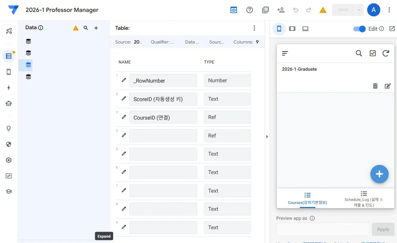Screen dimensions: 397x243
Task: Open the Courses(강의기본정보) tab
Action: coord(307,198)
